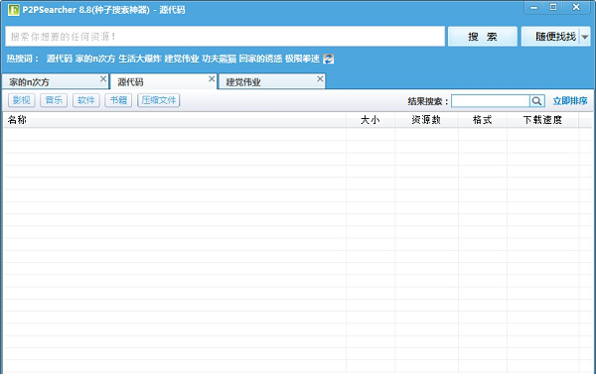The width and height of the screenshot is (596, 389).
Task: Click the 搜索 search button
Action: (483, 37)
